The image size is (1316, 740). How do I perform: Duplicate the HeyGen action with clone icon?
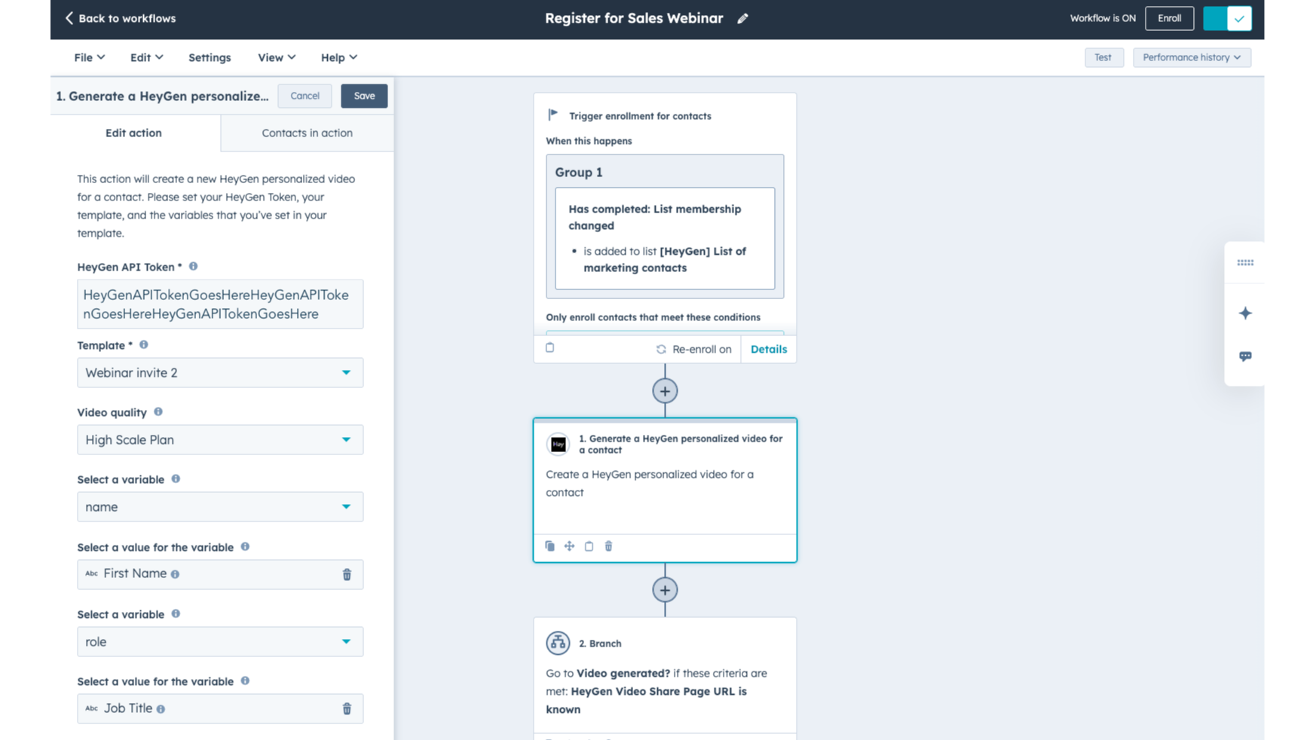pos(549,546)
